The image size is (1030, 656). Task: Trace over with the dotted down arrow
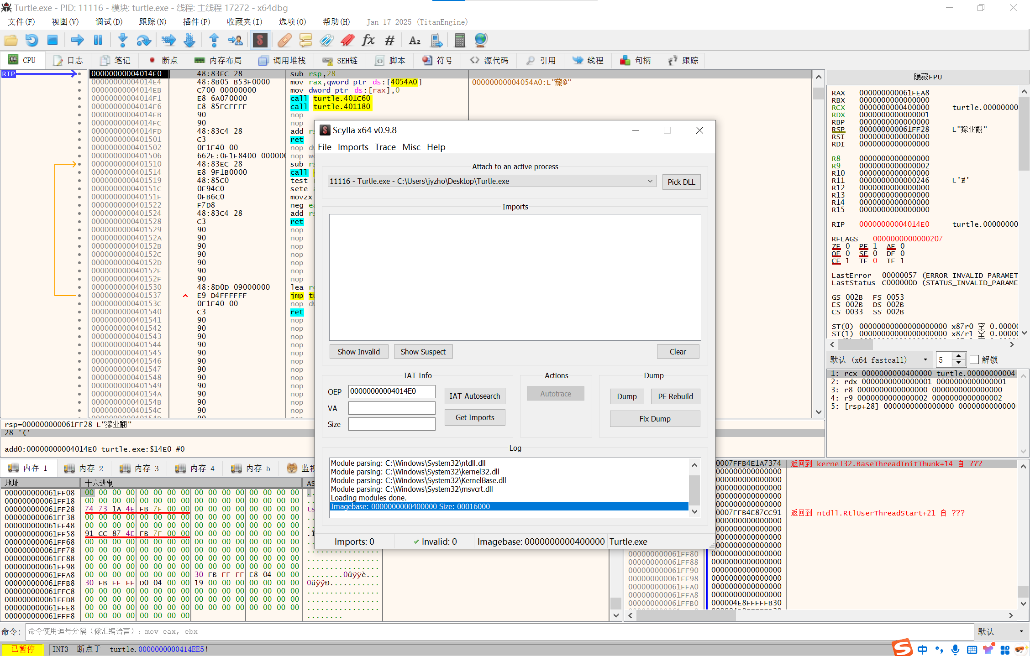pos(189,40)
